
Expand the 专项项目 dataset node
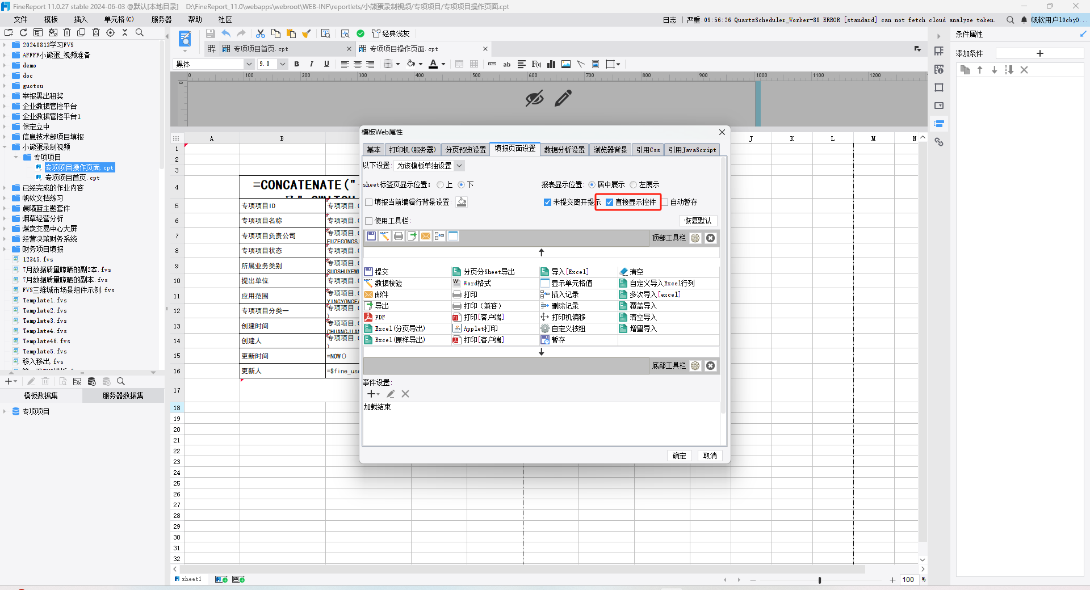pyautogui.click(x=5, y=411)
